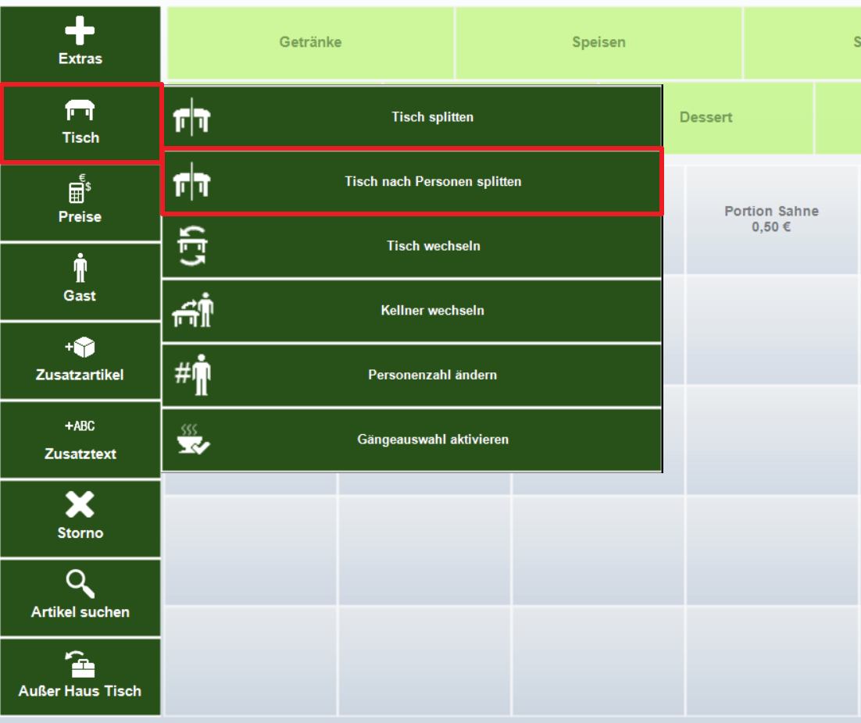
Task: Choose Personenzahl ändern menu entry
Action: pos(412,375)
